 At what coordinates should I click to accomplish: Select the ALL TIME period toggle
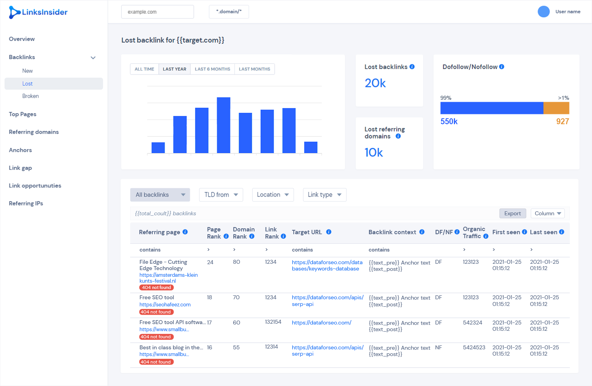click(144, 69)
